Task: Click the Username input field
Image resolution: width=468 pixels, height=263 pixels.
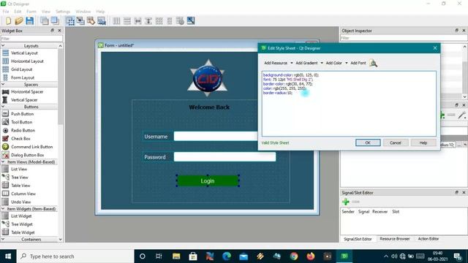Action: 216,137
